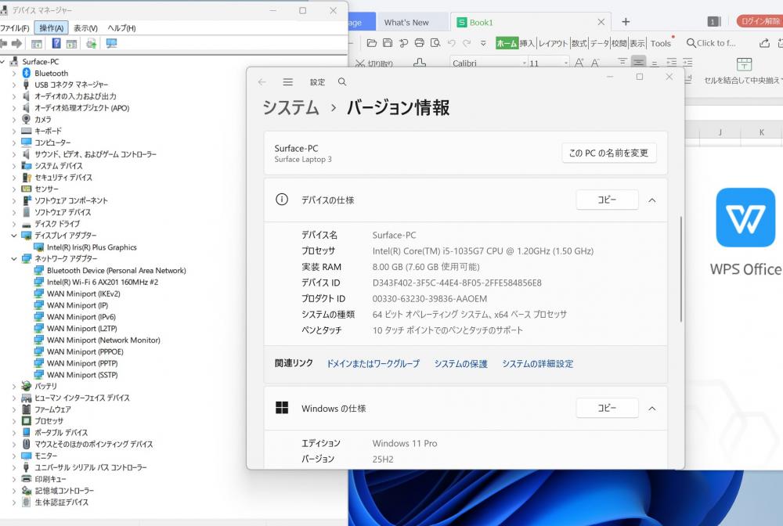Switch to the 挿入 ribbon tab
Viewport: 783px width, 526px height.
(x=527, y=44)
